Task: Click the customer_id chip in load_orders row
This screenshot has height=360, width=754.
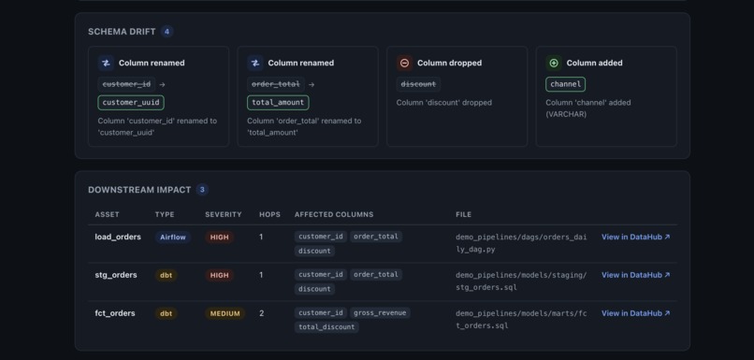Action: (320, 237)
